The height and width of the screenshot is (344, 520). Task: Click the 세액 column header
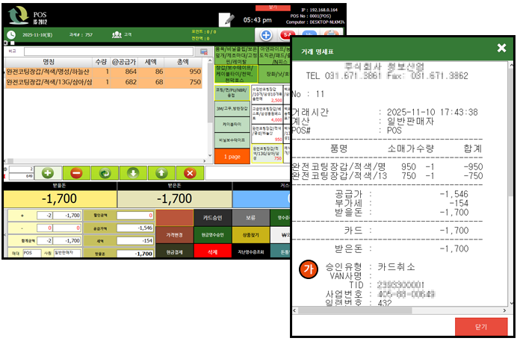151,62
